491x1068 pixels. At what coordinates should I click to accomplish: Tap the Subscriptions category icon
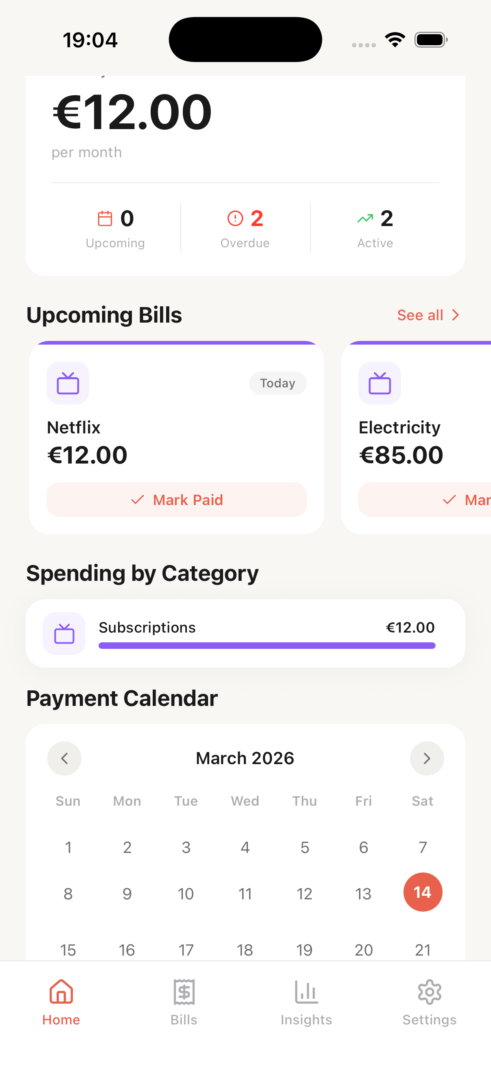64,633
